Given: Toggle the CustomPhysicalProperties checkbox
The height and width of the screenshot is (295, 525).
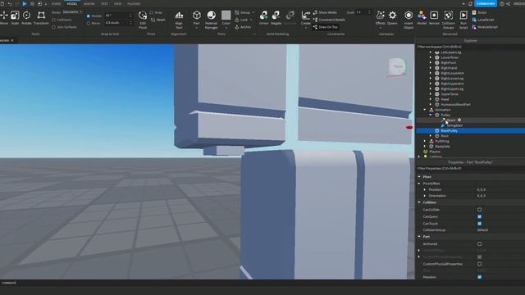Looking at the screenshot, I should tap(479, 264).
